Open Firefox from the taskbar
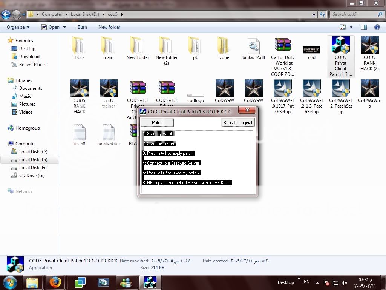 [55, 282]
